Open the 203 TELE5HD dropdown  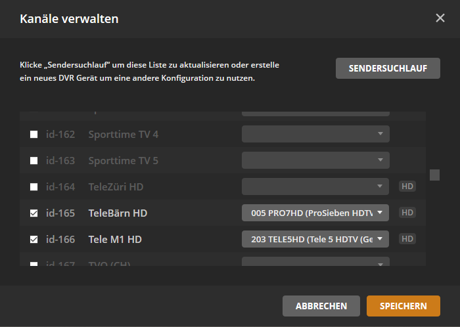click(315, 239)
